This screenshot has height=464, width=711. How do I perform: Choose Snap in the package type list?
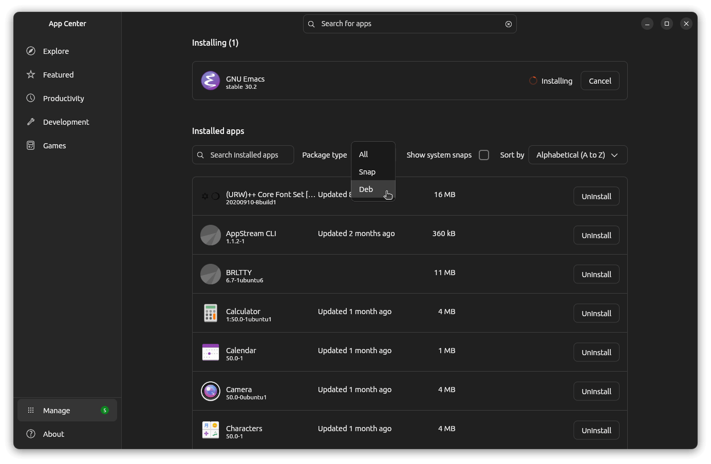click(x=367, y=172)
